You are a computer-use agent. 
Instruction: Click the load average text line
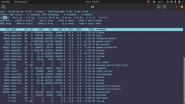pos(68,12)
